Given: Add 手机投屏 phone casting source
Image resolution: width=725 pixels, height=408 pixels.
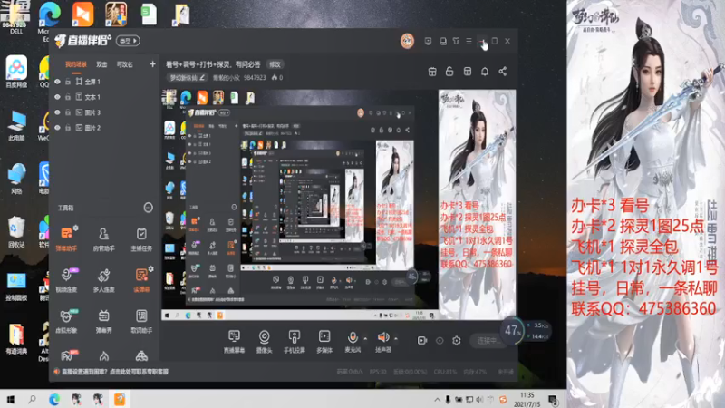Looking at the screenshot, I should 294,342.
